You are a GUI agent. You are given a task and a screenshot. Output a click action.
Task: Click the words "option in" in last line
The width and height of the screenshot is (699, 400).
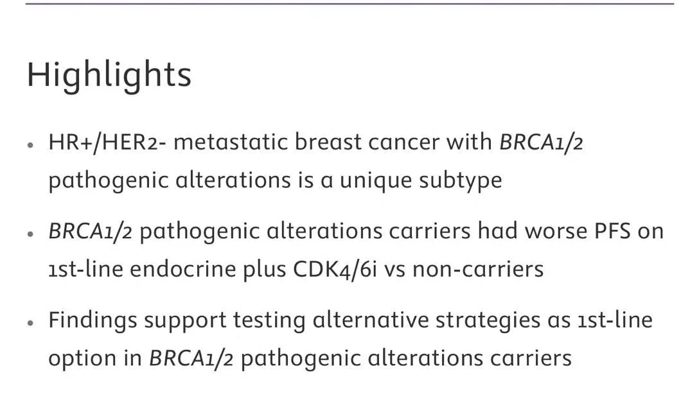coord(95,357)
